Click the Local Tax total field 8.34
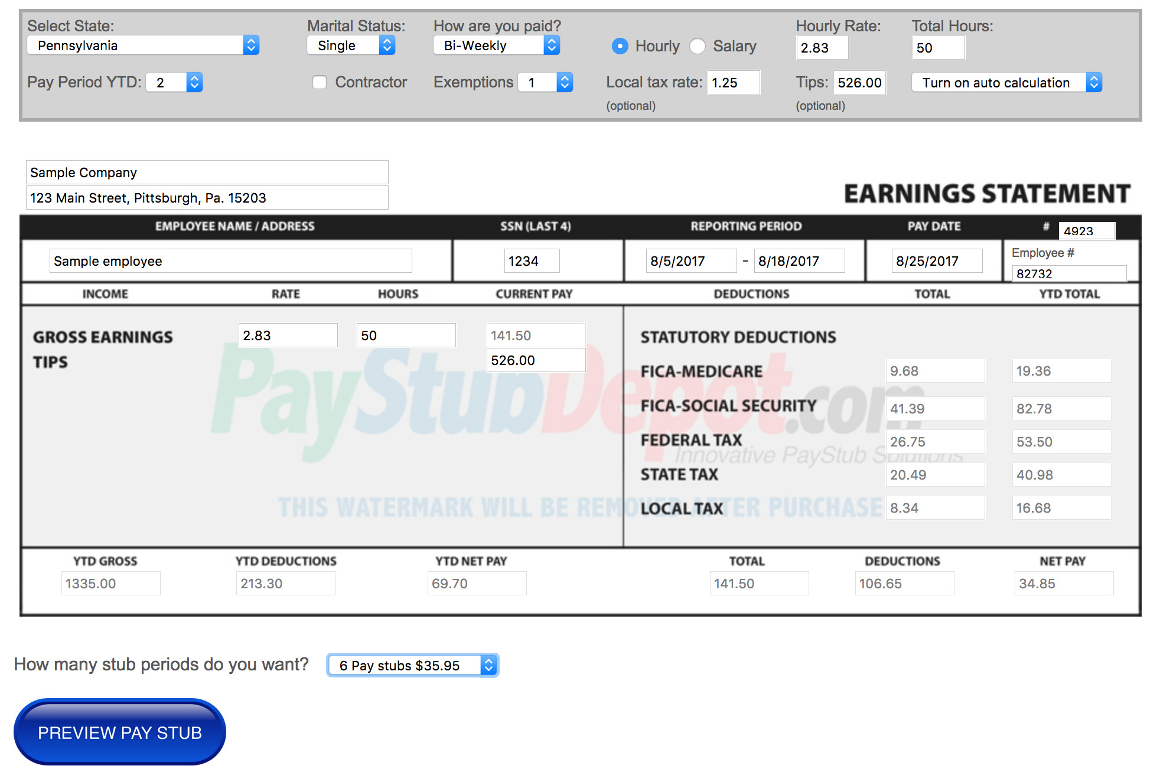This screenshot has height=782, width=1160. [935, 508]
